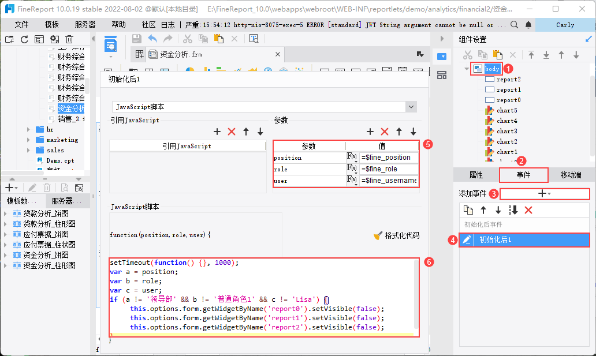596x356 pixels.
Task: Expand the 资金分析_柱形图 dataset
Action: (5, 265)
